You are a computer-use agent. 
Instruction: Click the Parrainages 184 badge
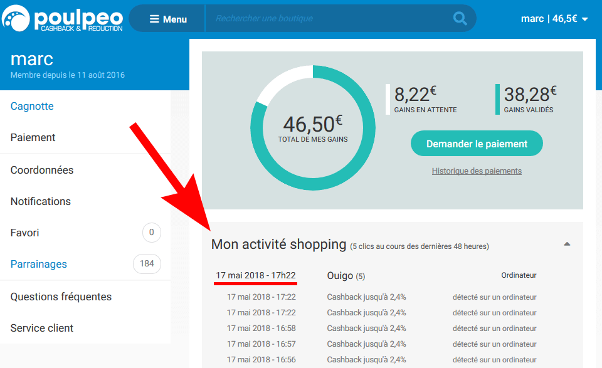[147, 264]
